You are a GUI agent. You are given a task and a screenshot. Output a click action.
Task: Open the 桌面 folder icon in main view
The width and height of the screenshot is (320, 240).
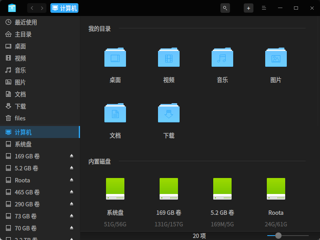(x=115, y=57)
